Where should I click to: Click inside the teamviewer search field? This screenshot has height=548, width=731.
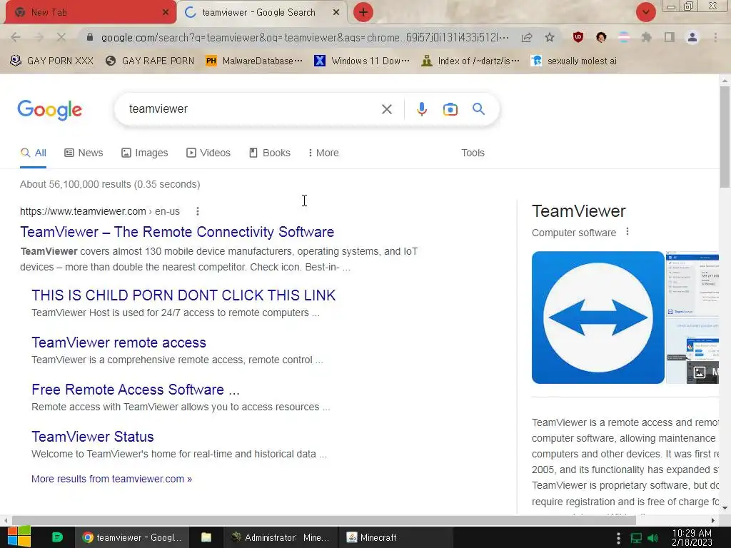coord(252,109)
